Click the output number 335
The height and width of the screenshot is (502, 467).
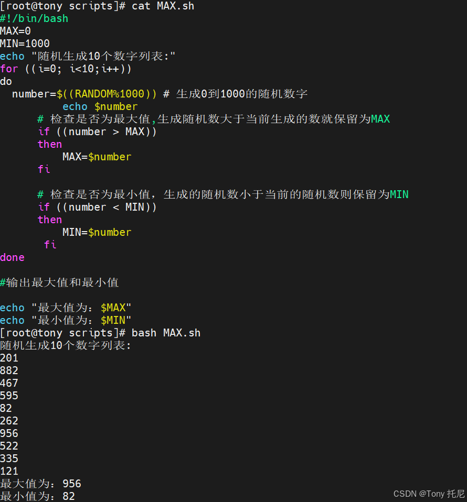(x=9, y=459)
